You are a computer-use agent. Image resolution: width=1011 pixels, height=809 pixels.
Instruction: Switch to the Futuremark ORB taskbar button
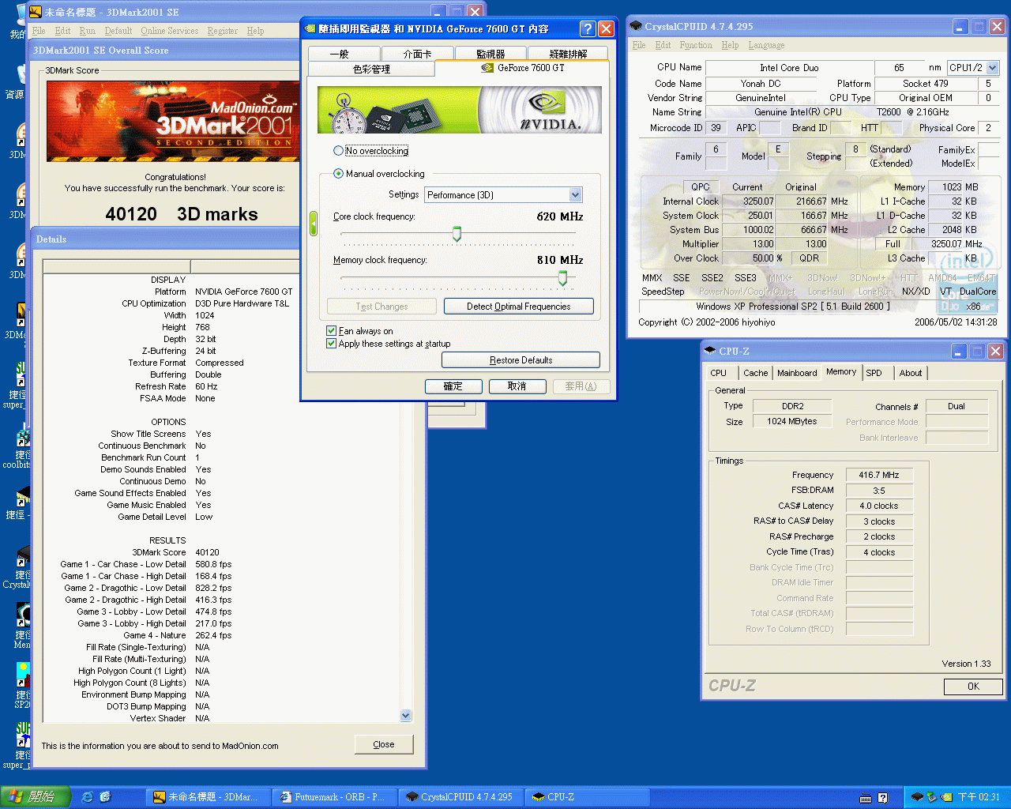[x=334, y=797]
